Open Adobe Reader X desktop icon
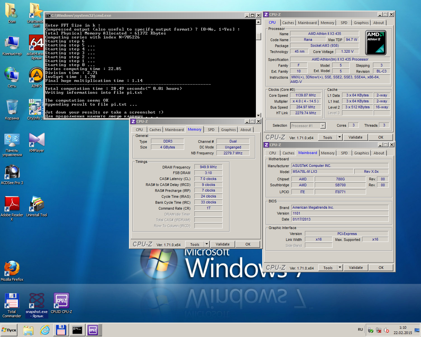The width and height of the screenshot is (421, 337). [x=12, y=209]
